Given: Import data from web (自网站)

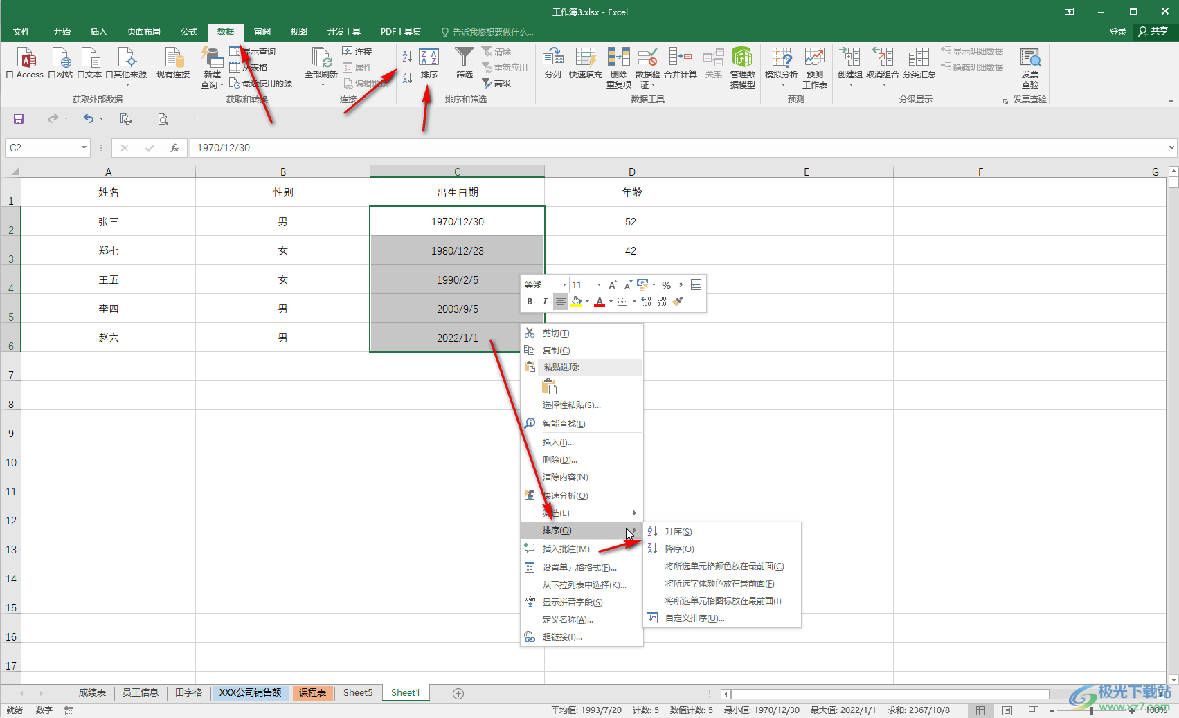Looking at the screenshot, I should pyautogui.click(x=60, y=64).
